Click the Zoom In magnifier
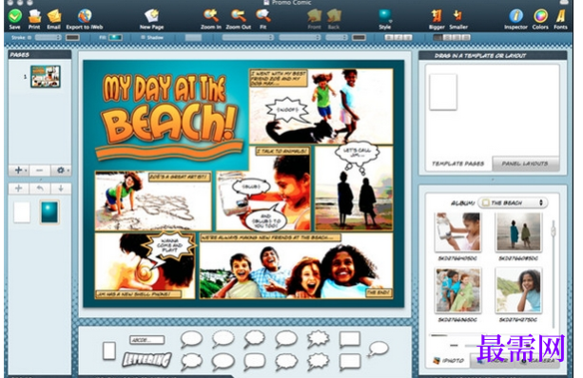The height and width of the screenshot is (378, 583). (211, 15)
